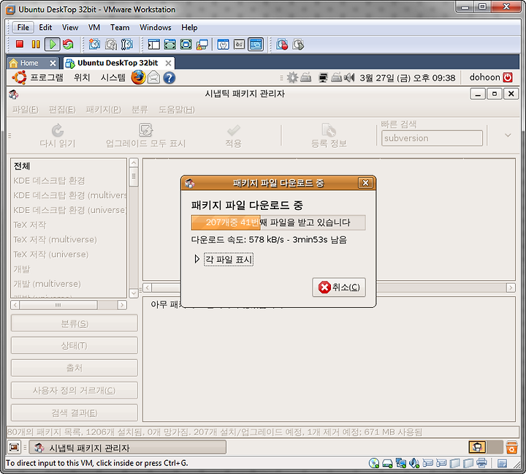526x474 pixels.
Task: Click the gear icon in Ubuntu top panel
Action: click(x=292, y=78)
